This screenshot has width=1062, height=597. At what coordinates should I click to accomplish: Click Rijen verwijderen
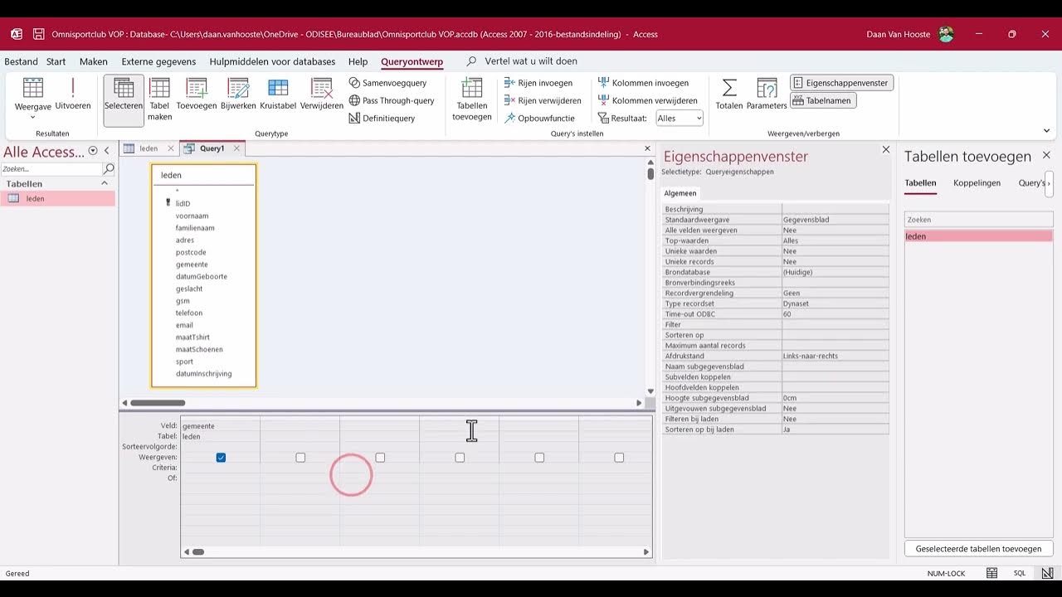(x=543, y=100)
